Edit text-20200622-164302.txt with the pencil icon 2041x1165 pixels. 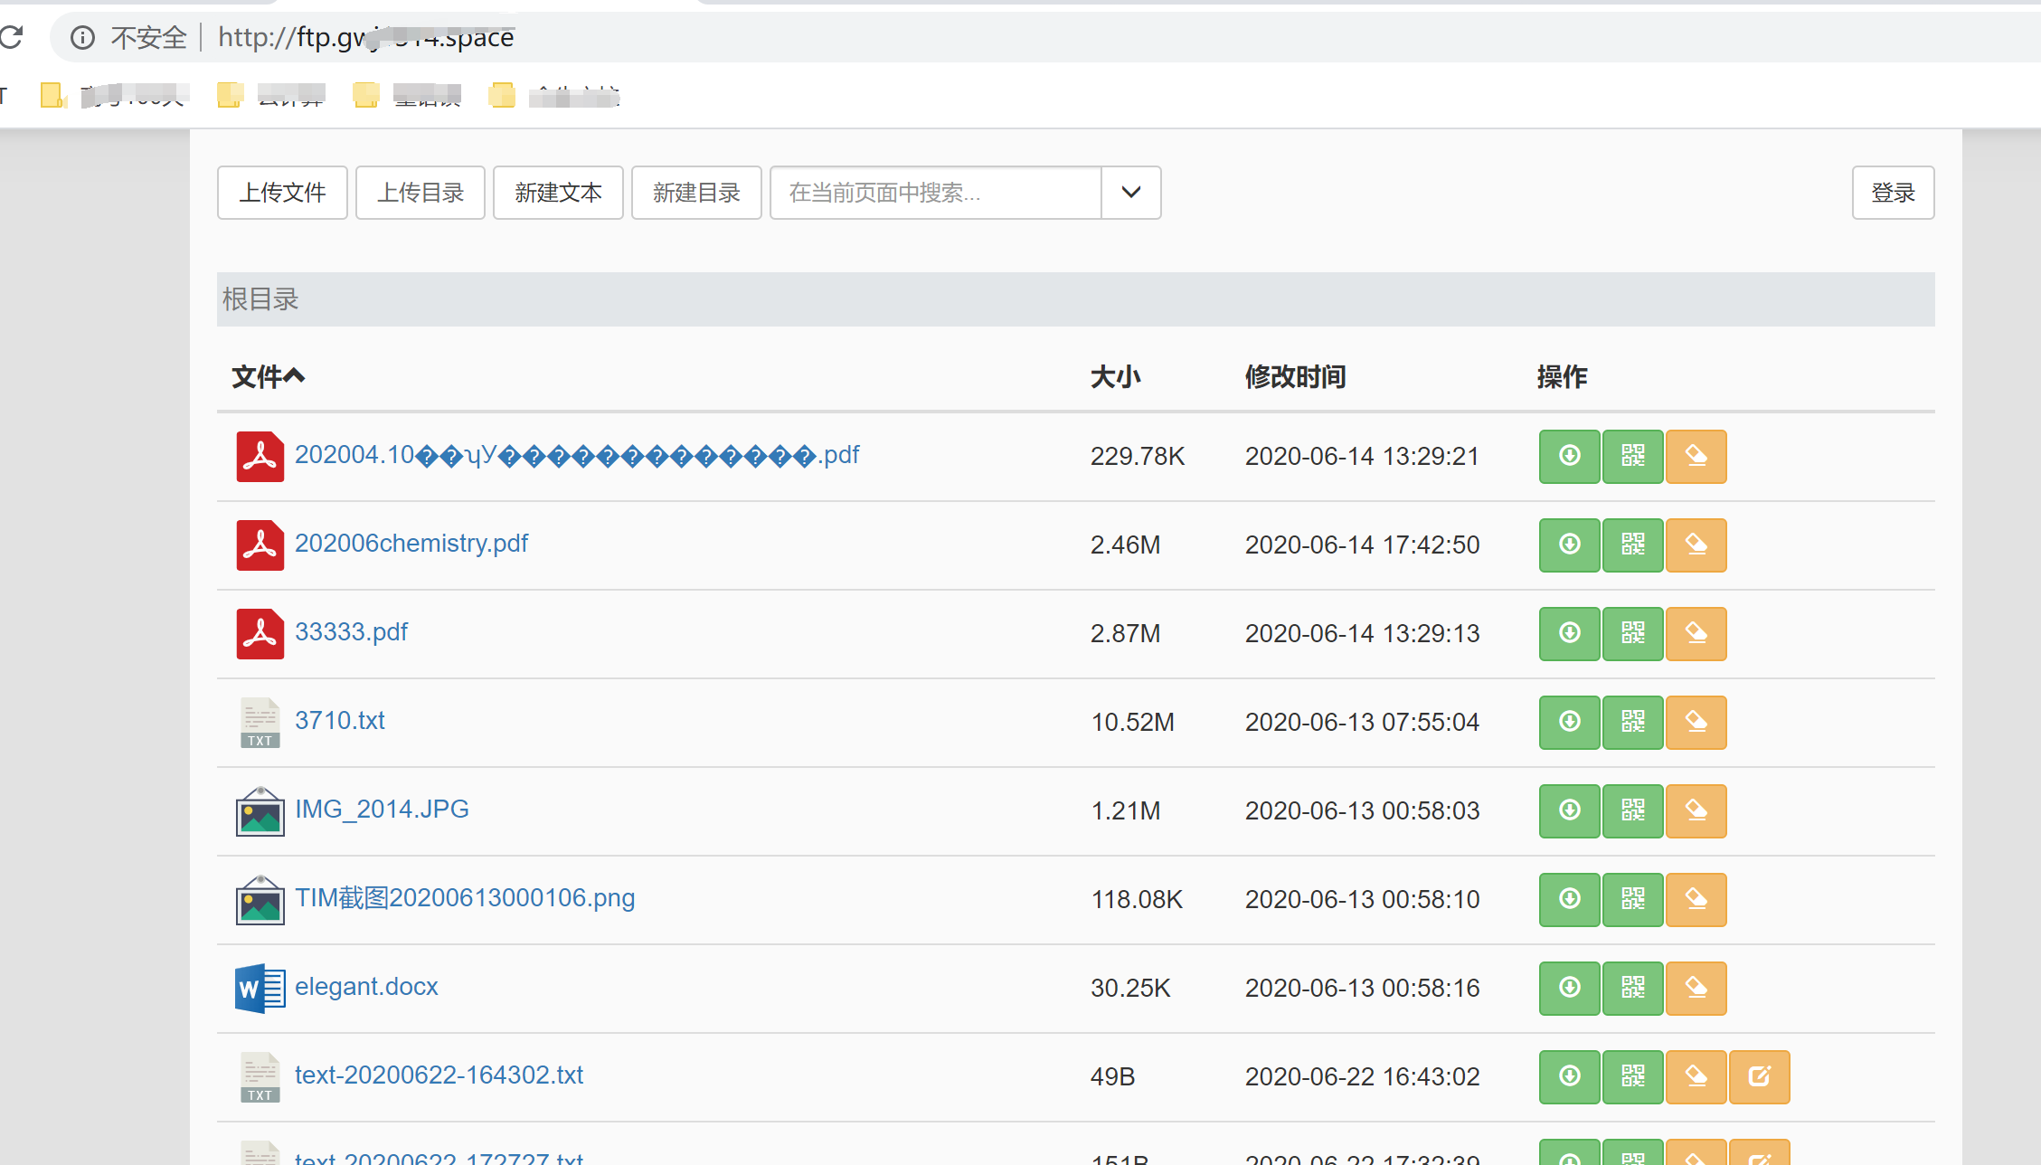(1759, 1076)
